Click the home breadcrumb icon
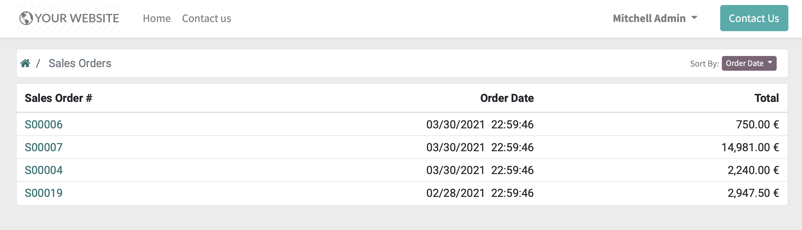Viewport: 802px width, 230px height. point(26,63)
